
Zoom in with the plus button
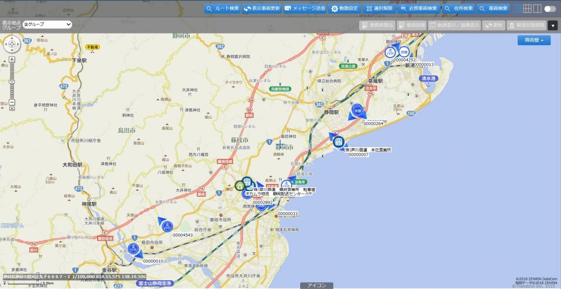tap(12, 59)
